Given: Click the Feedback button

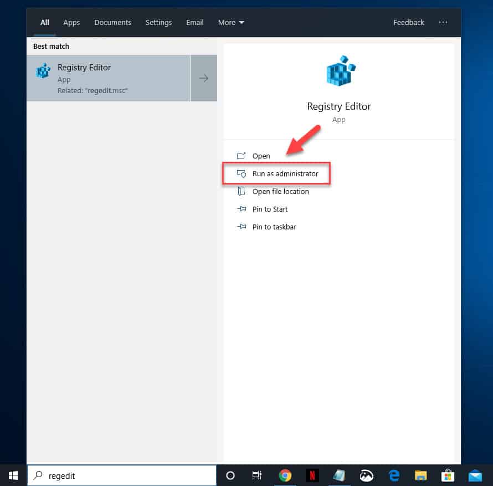Looking at the screenshot, I should tap(409, 23).
